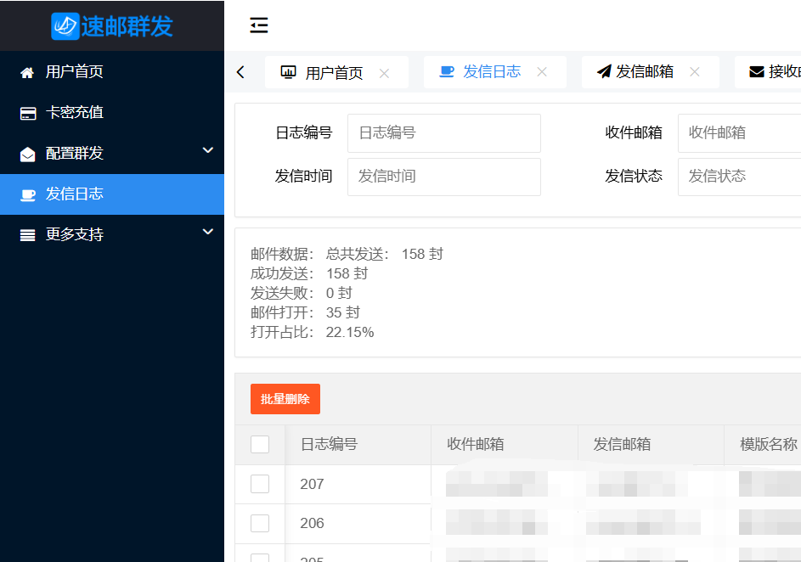
Task: Click the sidebar collapse hamburger icon
Action: (259, 25)
